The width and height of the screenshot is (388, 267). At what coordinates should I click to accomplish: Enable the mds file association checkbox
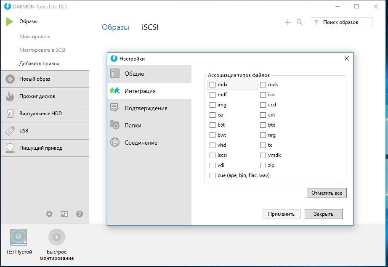pyautogui.click(x=263, y=85)
